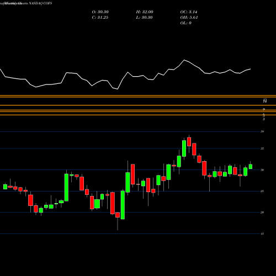Click the high value H: 32.00
276x276 pixels.
[145, 12]
